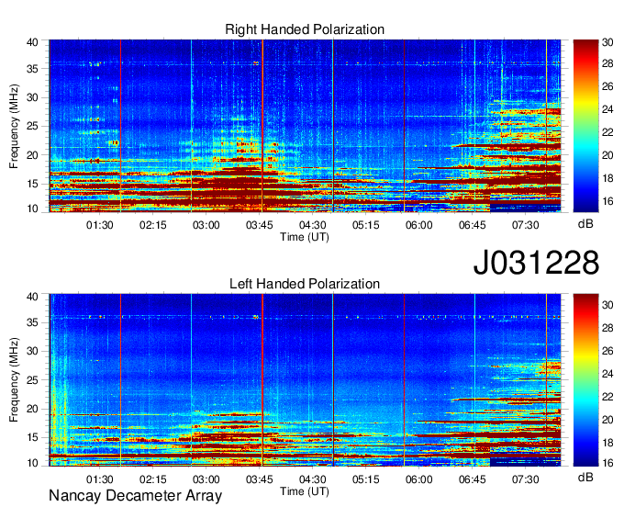Image resolution: width=624 pixels, height=507 pixels.
Task: Click the "24" value on upper colorbar
Action: click(x=607, y=109)
